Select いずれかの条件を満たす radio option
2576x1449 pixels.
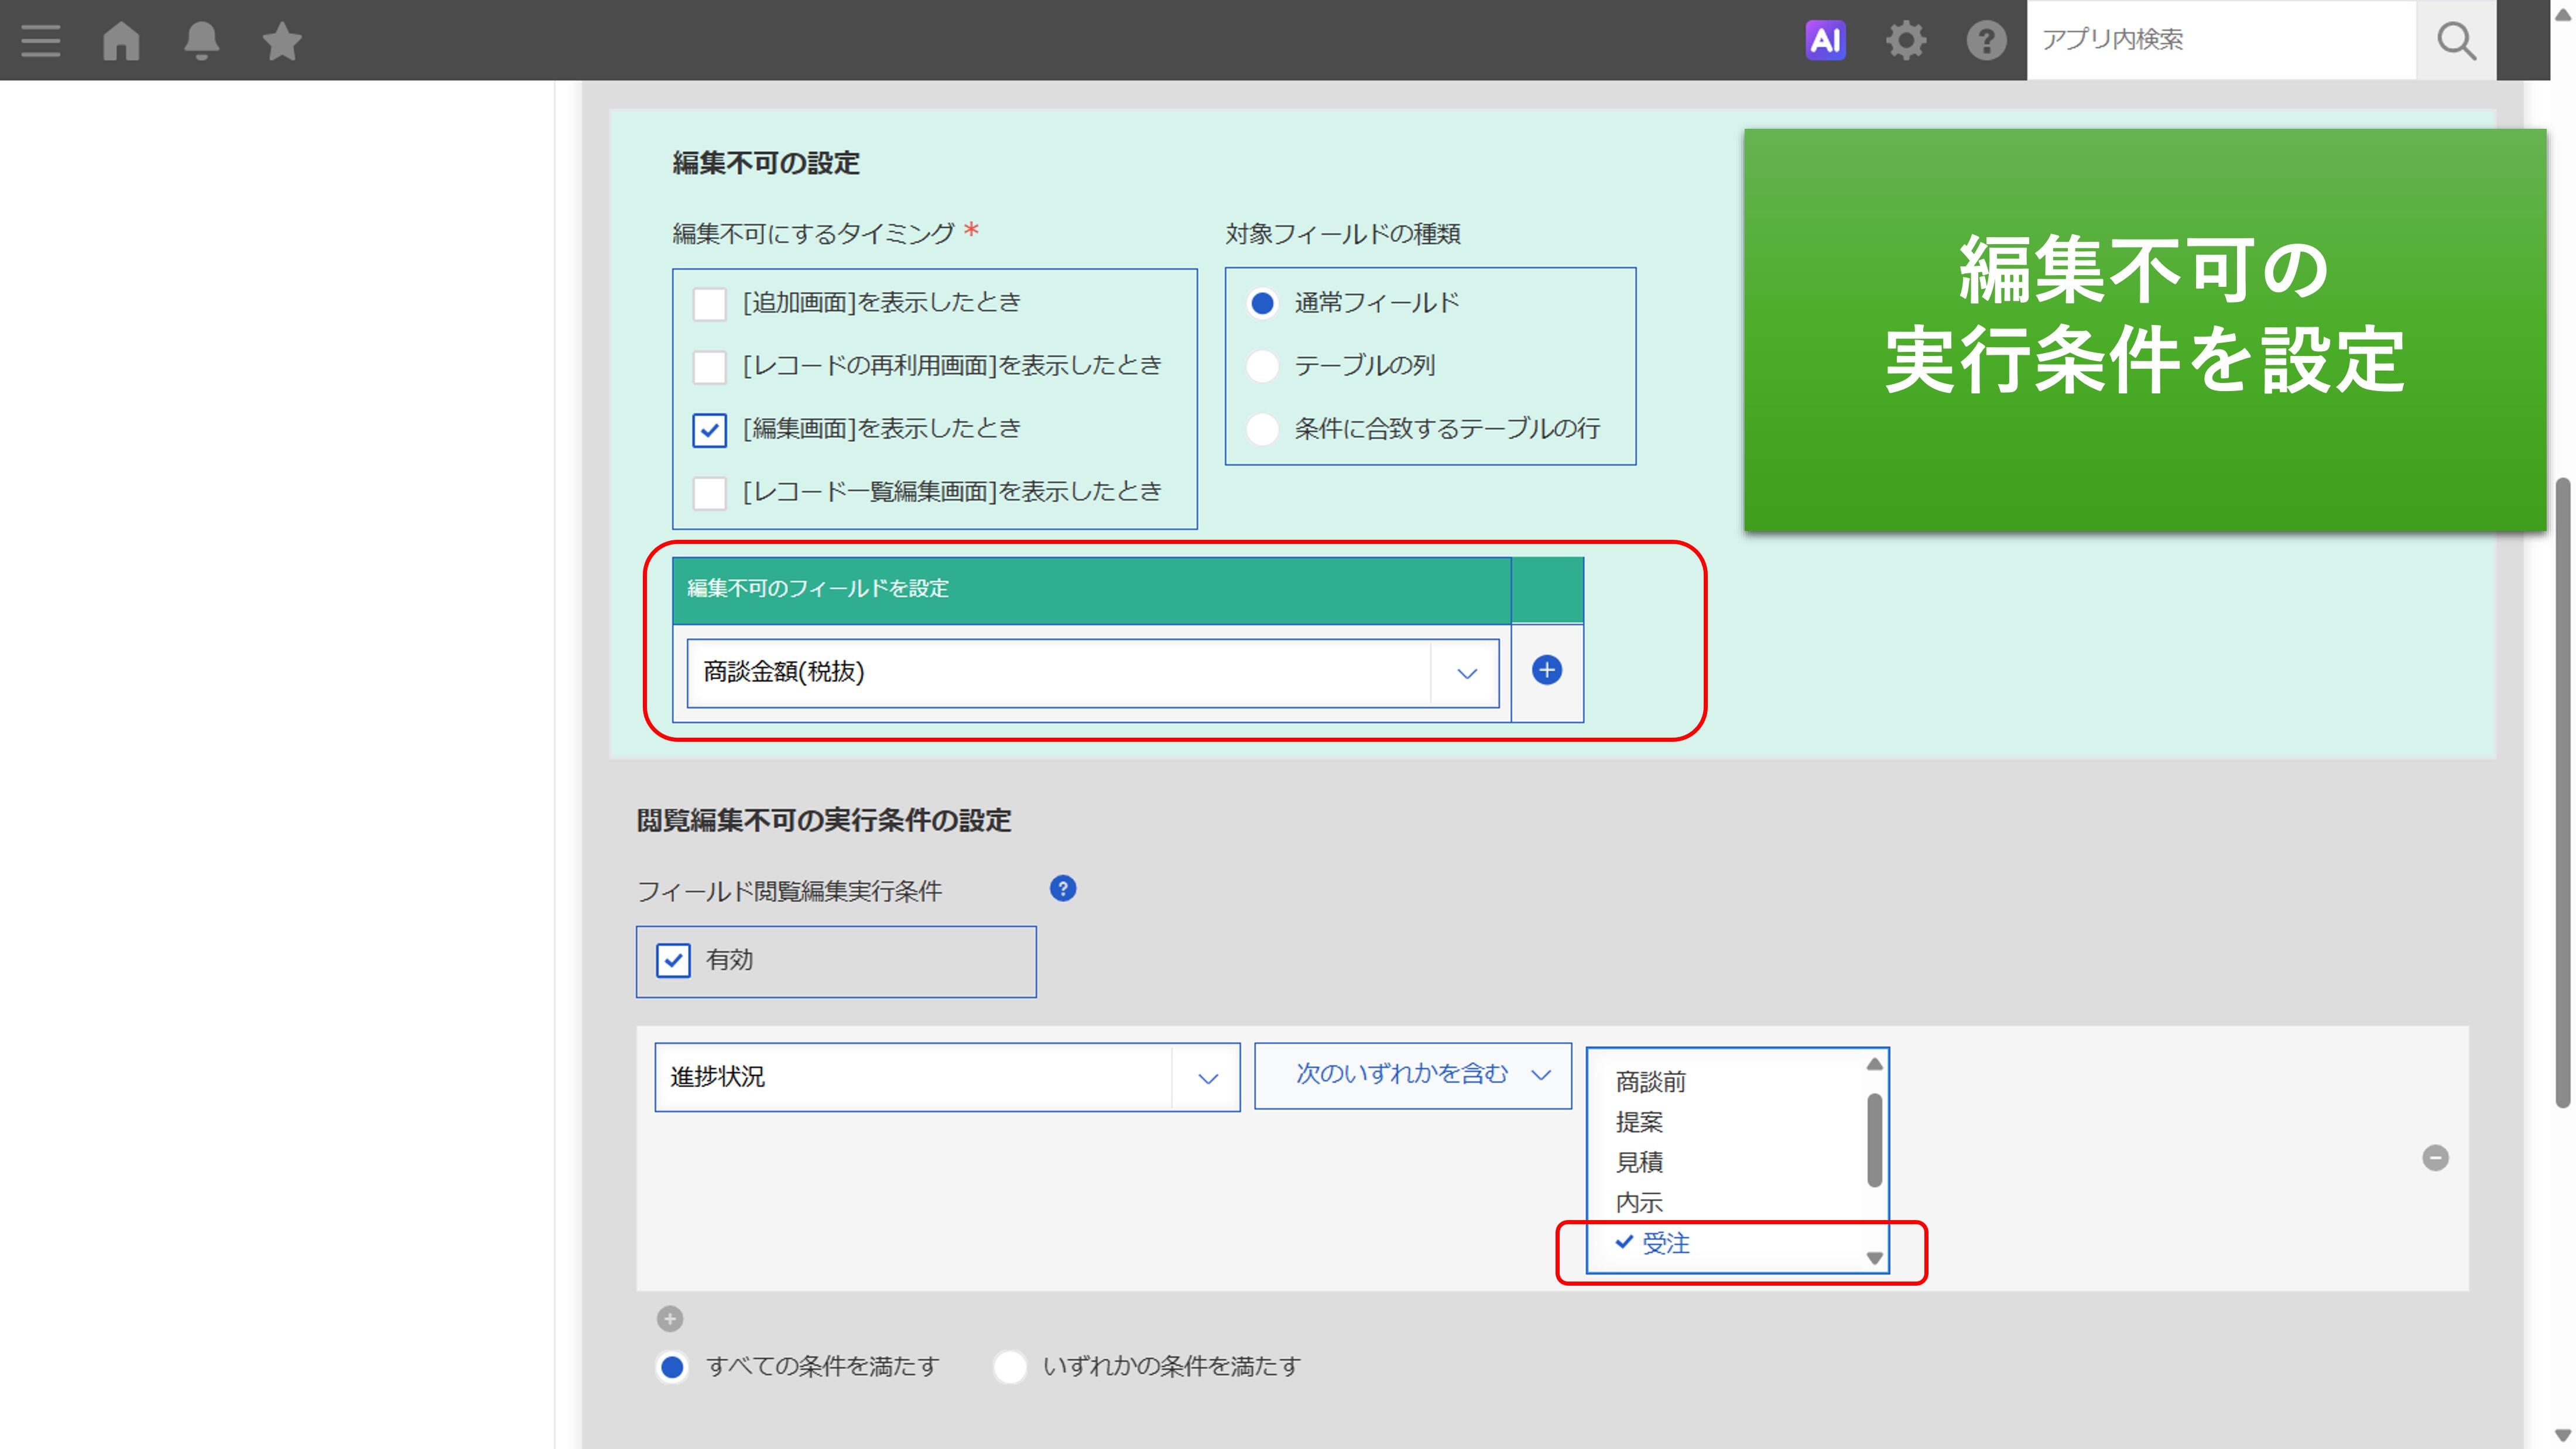pos(1010,1367)
